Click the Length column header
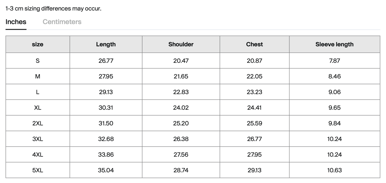The height and width of the screenshot is (183, 386). coord(106,44)
